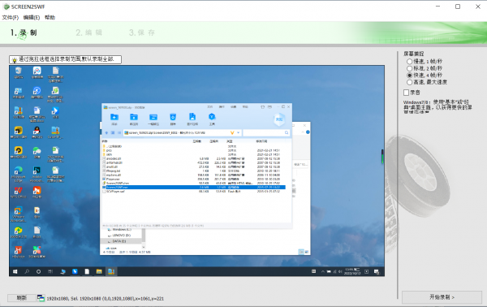Click the 1920x1080 selection status text
Viewport: 487px width, 307px height.
[105, 298]
